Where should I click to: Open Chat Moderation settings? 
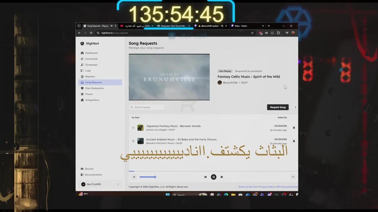[x=100, y=88]
